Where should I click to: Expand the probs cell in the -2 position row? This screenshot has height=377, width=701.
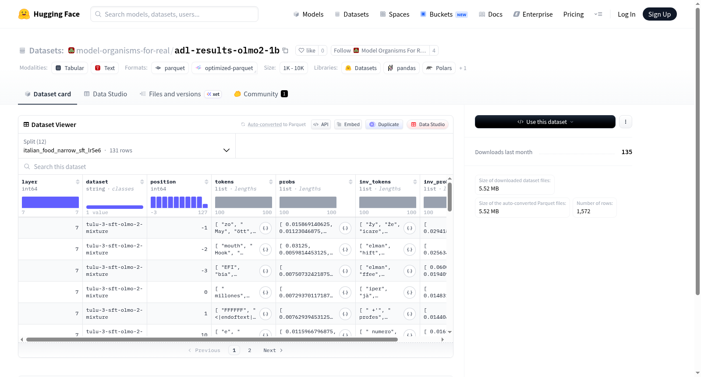pos(345,250)
